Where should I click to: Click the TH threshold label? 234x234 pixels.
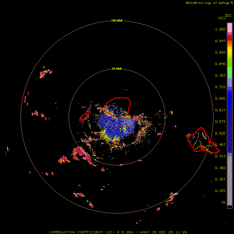223,203
